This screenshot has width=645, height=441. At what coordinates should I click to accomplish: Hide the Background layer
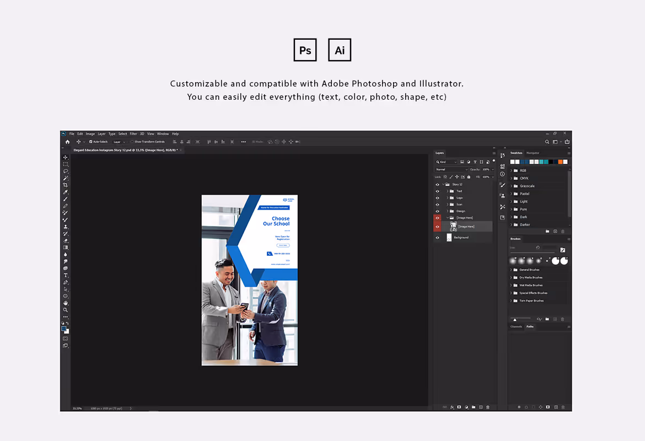(437, 238)
